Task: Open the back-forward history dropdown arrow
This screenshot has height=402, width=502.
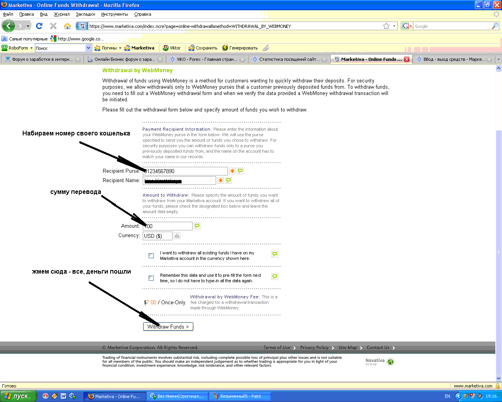Action: pyautogui.click(x=28, y=26)
